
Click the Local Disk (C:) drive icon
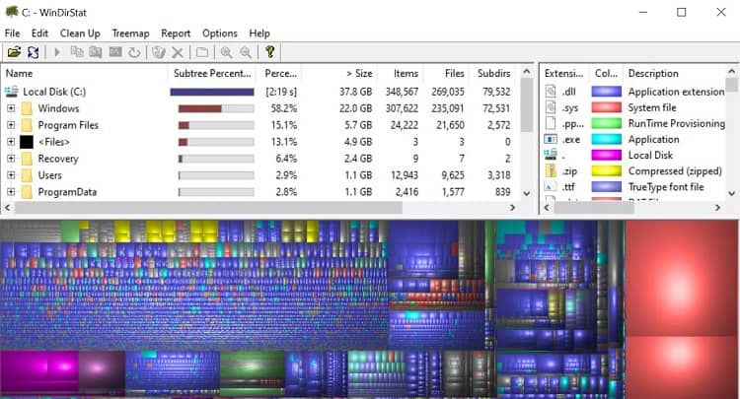[11, 92]
